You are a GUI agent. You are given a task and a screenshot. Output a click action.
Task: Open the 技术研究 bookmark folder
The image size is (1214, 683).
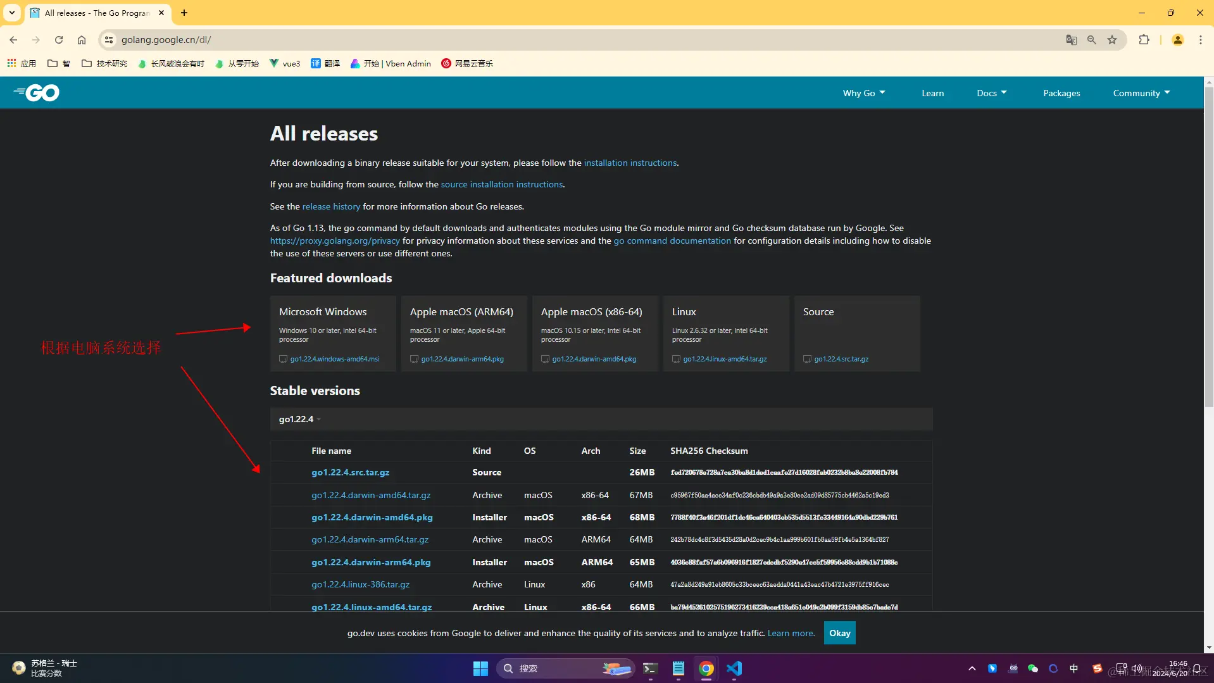pos(104,63)
